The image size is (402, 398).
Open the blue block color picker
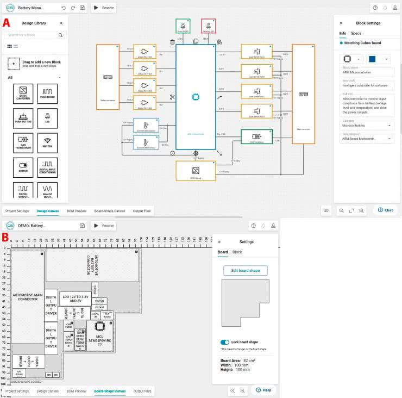(378, 59)
